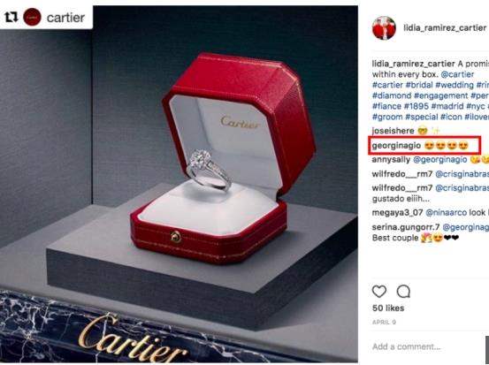Open the #wedding hashtag
Image resolution: width=489 pixels, height=365 pixels.
click(455, 85)
